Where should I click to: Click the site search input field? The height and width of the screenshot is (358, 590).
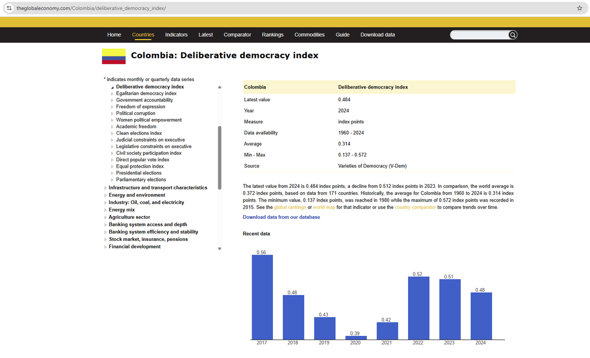[479, 35]
